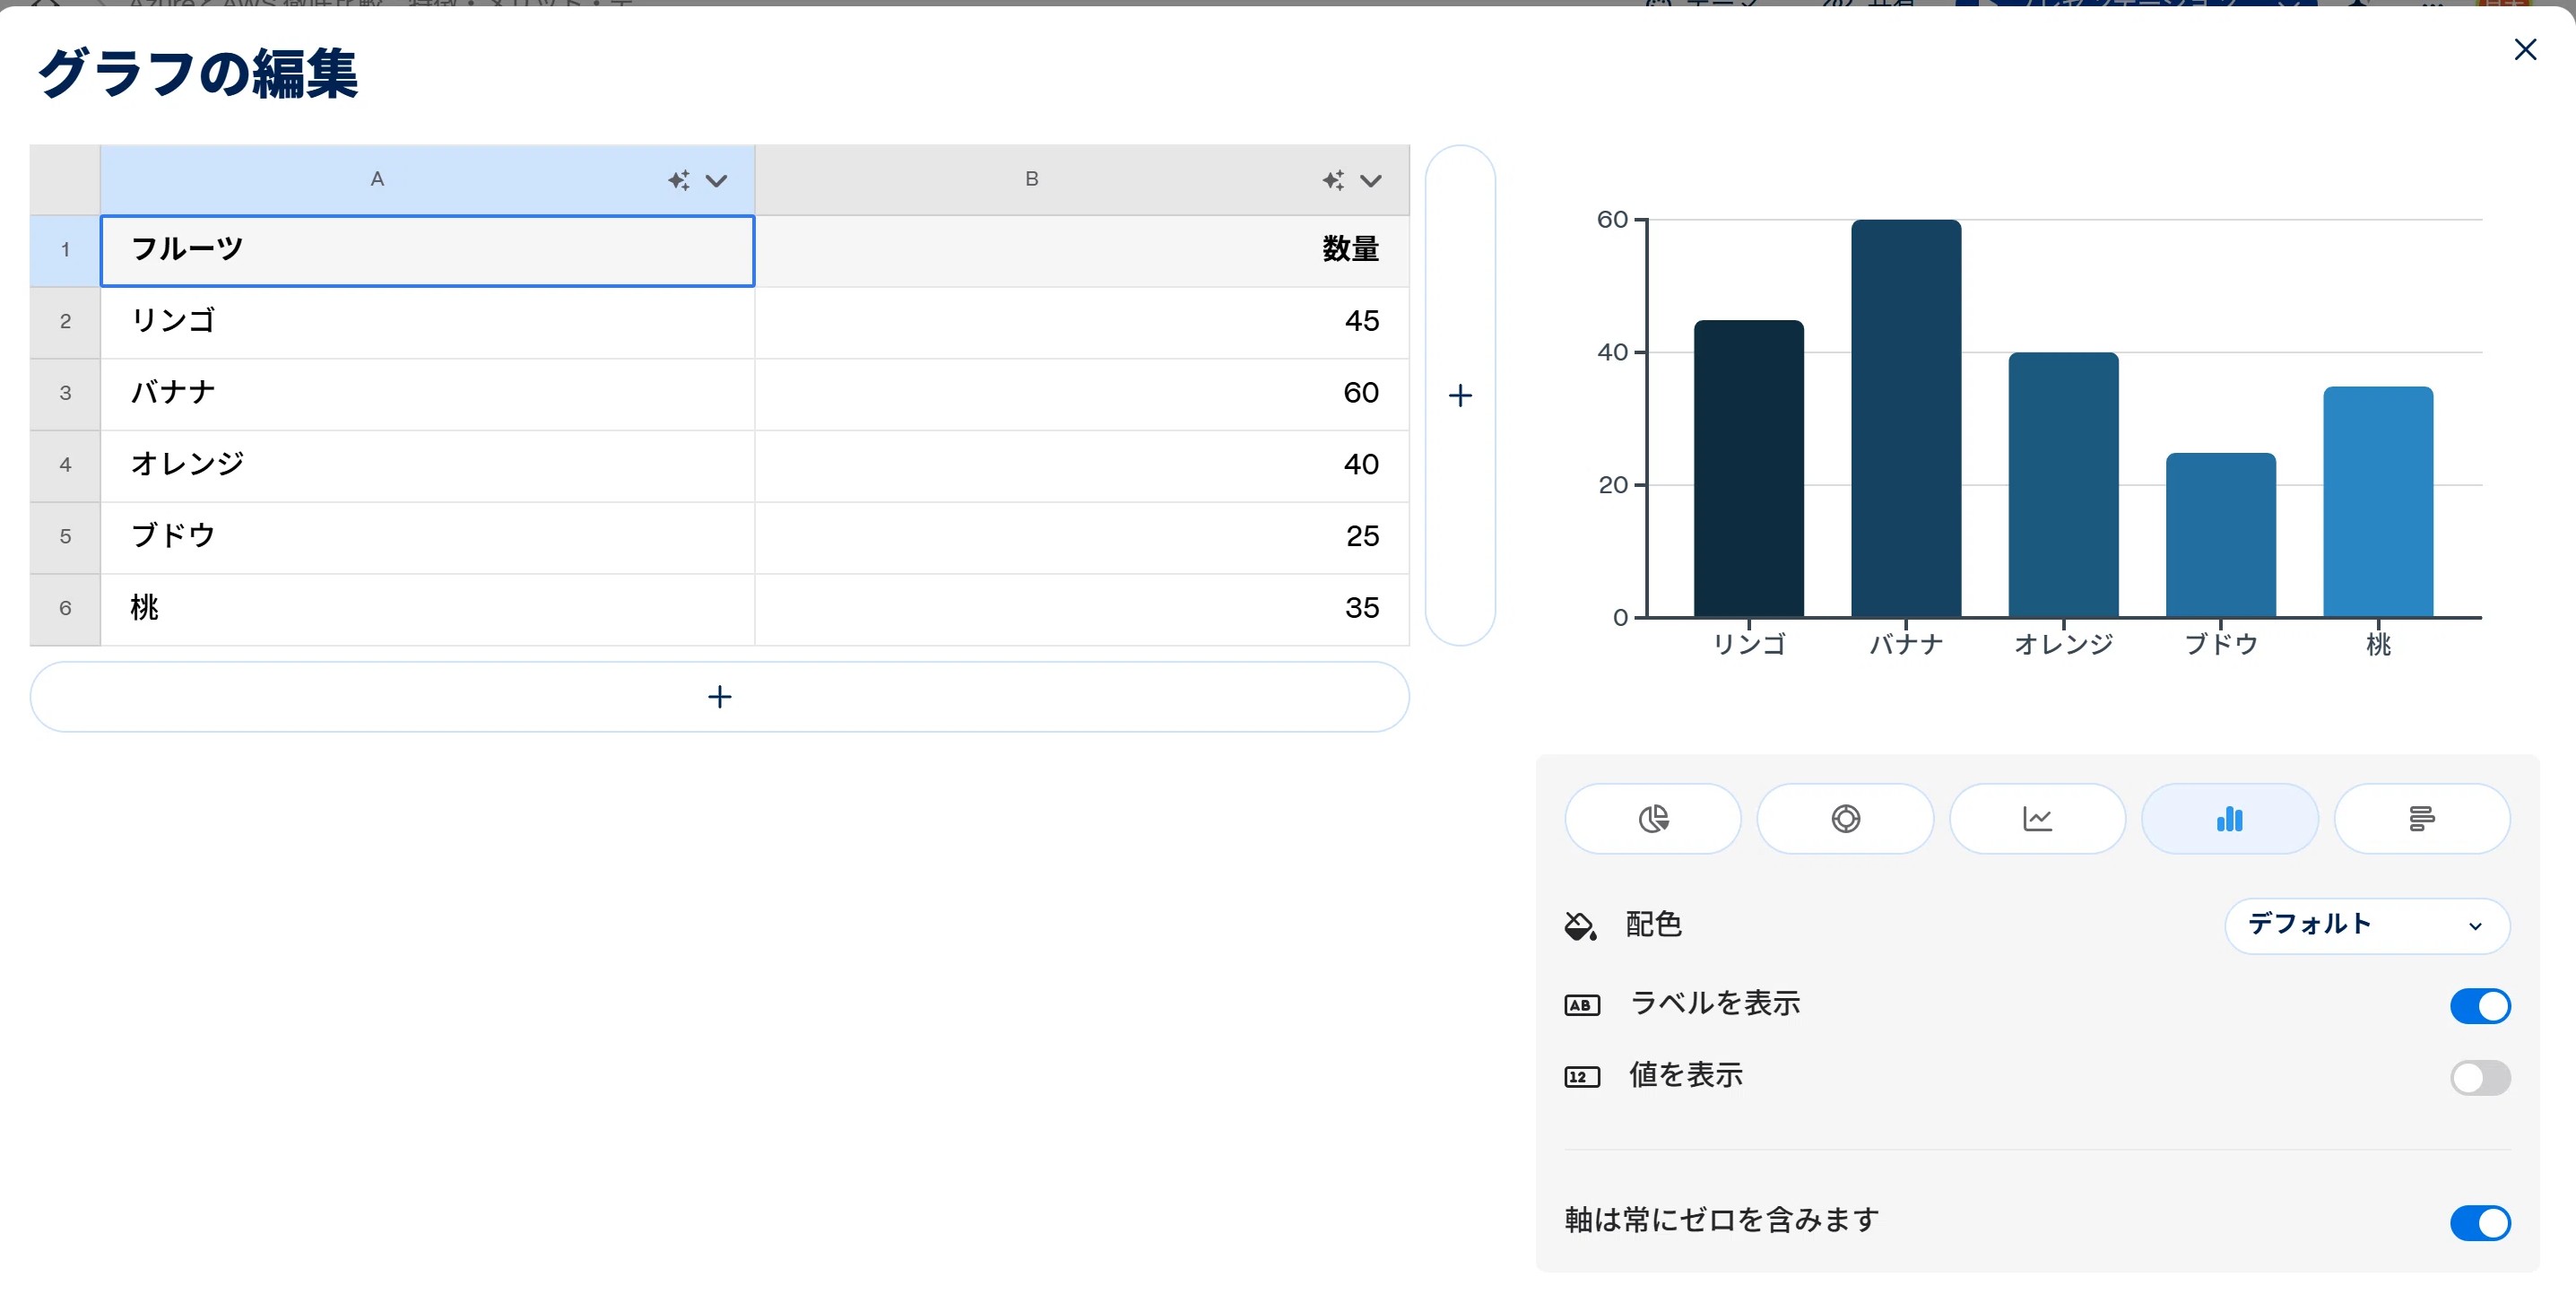Toggle the ラベルを表示 switch
Viewport: 2576px width, 1303px height.
pos(2479,1006)
